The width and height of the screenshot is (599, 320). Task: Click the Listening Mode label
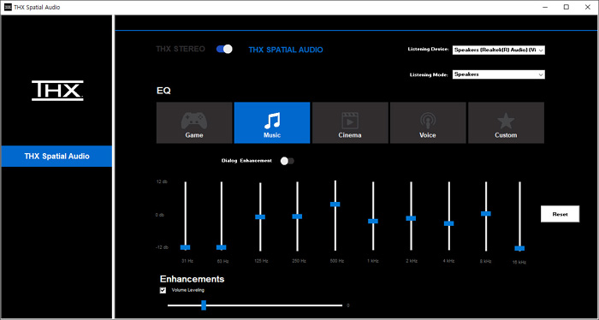pyautogui.click(x=429, y=74)
